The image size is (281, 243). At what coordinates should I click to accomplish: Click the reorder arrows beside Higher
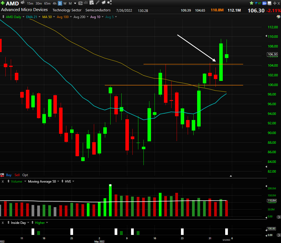tap(32, 223)
